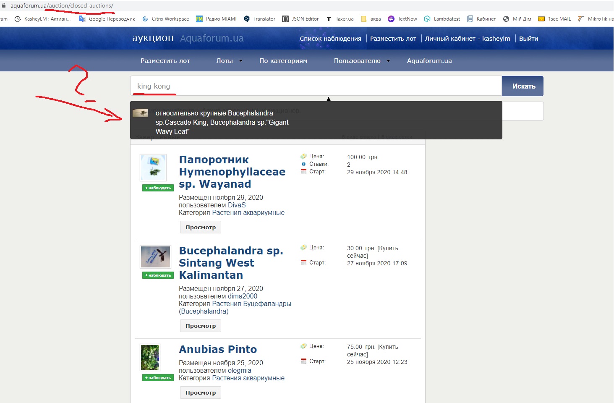Click the Искать search button
Screen dimensions: 614x403
tap(523, 86)
